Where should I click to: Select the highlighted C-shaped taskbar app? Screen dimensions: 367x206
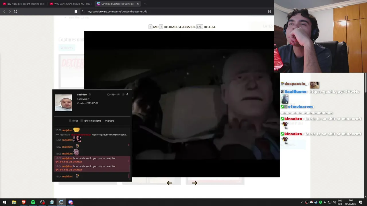click(x=61, y=202)
